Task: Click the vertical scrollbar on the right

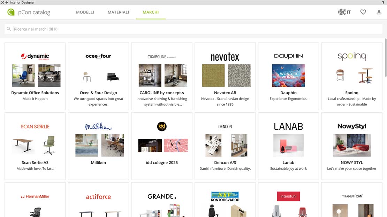Action: coord(385,59)
